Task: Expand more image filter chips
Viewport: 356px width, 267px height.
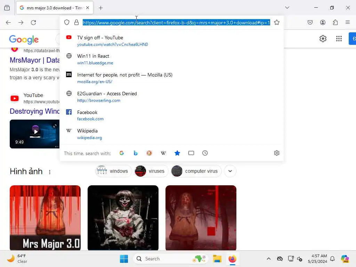Action: pyautogui.click(x=230, y=171)
